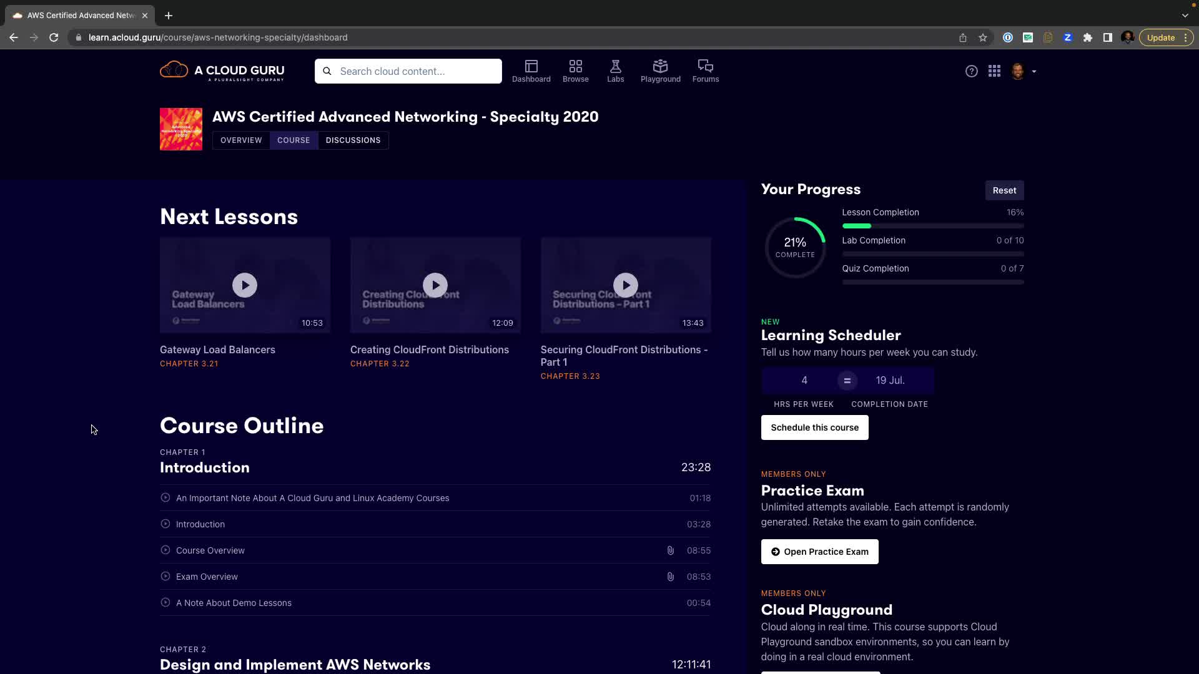Play the Gateway Load Balancers video

tap(245, 285)
